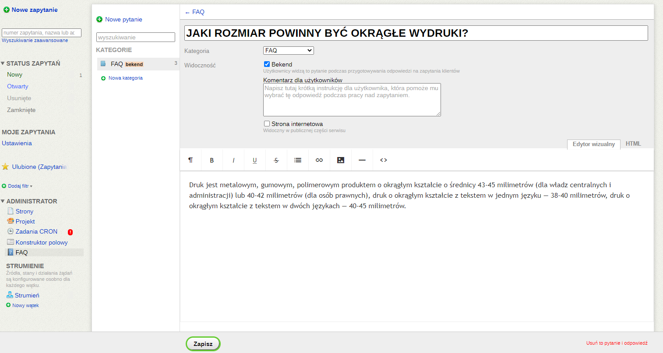This screenshot has height=353, width=663.
Task: Toggle bold formatting in editor toolbar
Action: [212, 160]
